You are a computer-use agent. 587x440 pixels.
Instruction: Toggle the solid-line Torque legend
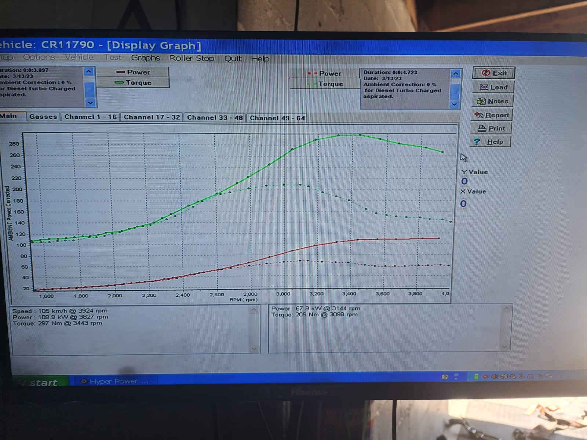[x=133, y=82]
